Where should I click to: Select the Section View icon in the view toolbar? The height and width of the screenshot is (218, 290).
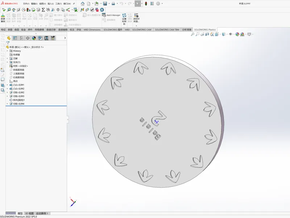[207, 34]
